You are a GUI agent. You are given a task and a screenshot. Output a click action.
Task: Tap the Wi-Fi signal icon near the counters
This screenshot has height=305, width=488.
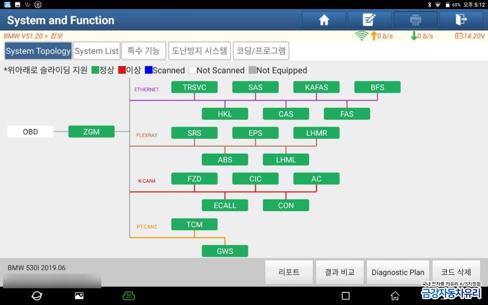tap(363, 36)
